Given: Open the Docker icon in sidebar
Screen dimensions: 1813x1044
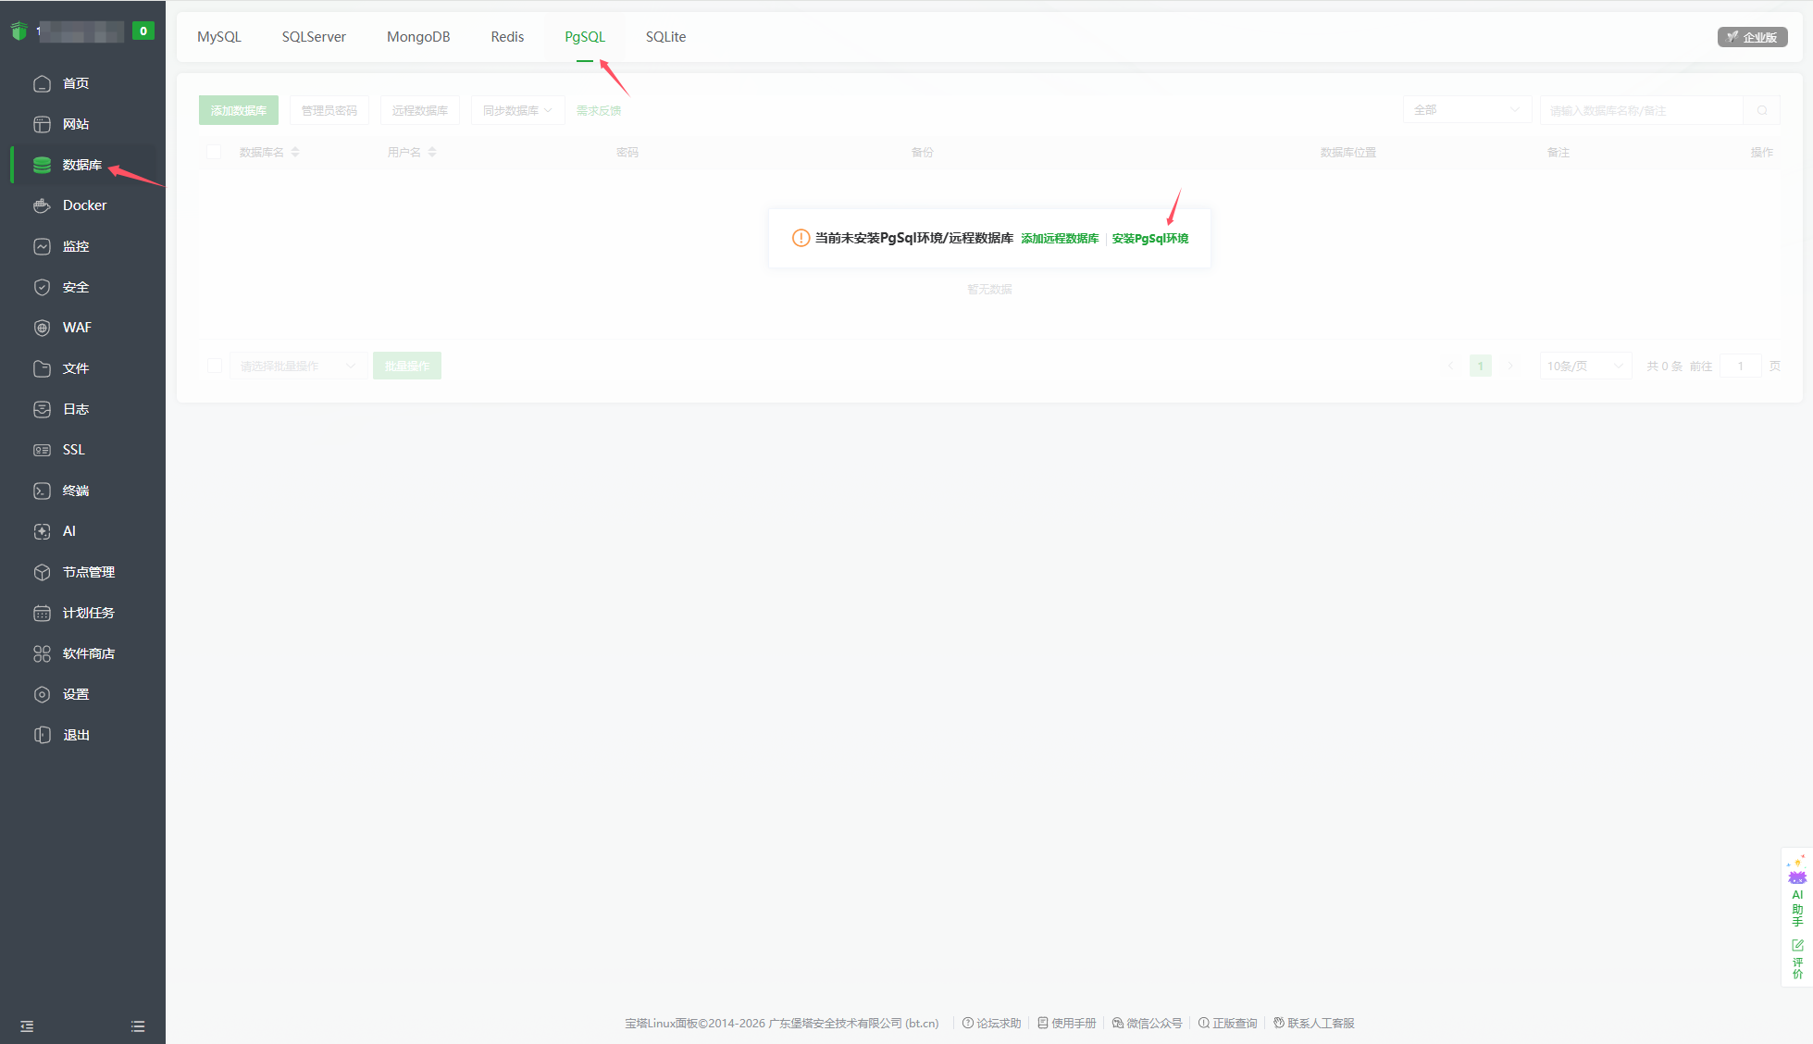Looking at the screenshot, I should (x=42, y=205).
